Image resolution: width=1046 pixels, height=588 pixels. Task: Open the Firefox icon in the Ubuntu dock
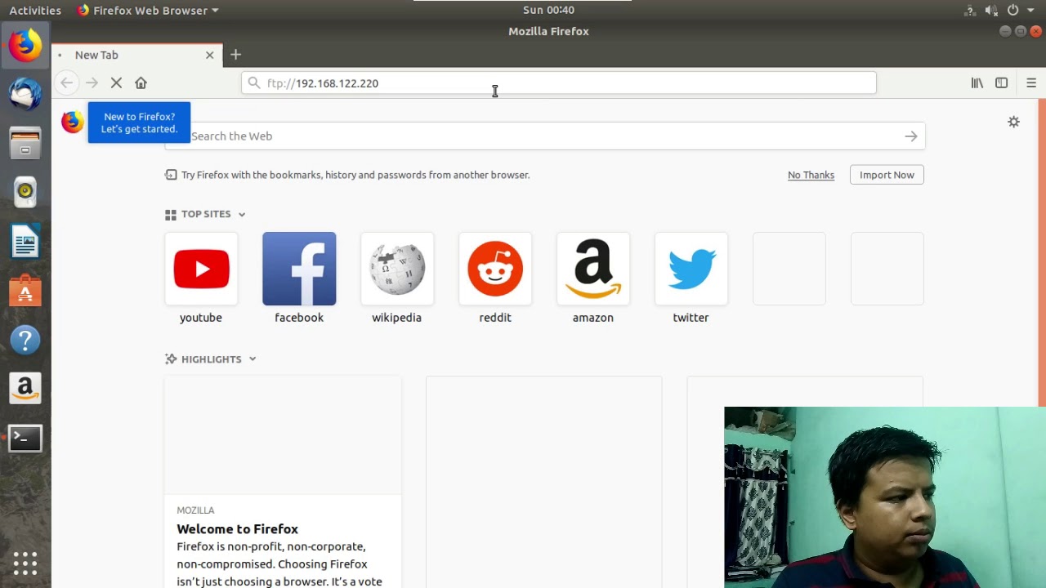pyautogui.click(x=25, y=45)
